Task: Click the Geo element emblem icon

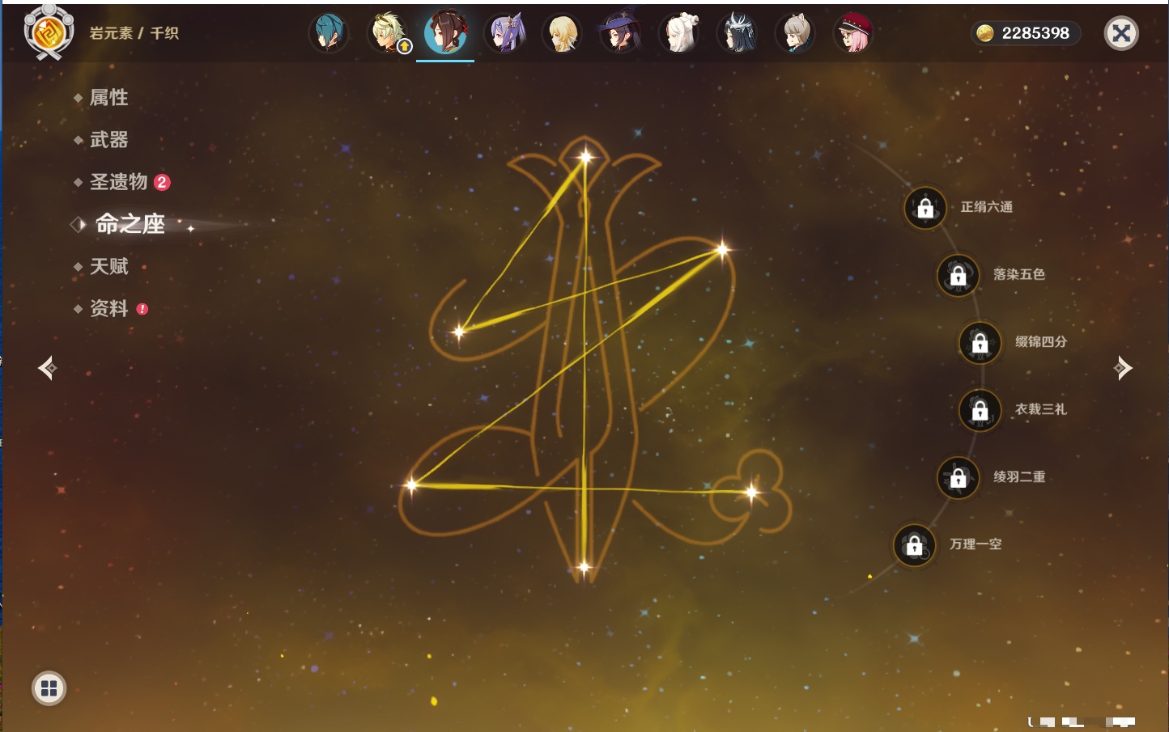Action: coord(49,32)
